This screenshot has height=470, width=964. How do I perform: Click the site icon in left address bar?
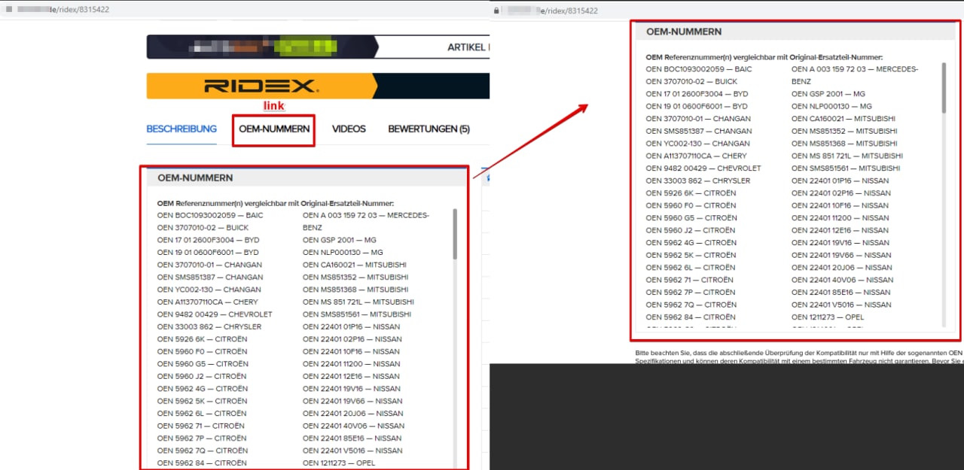(x=8, y=11)
